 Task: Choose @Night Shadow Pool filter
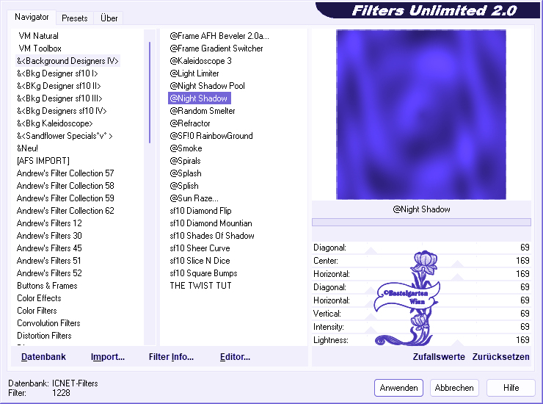207,86
